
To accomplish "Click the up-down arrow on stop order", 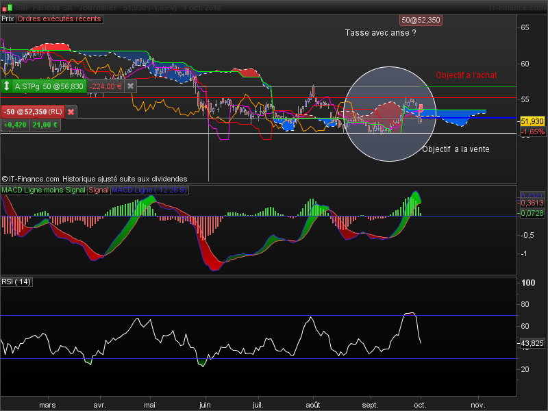I will point(7,86).
